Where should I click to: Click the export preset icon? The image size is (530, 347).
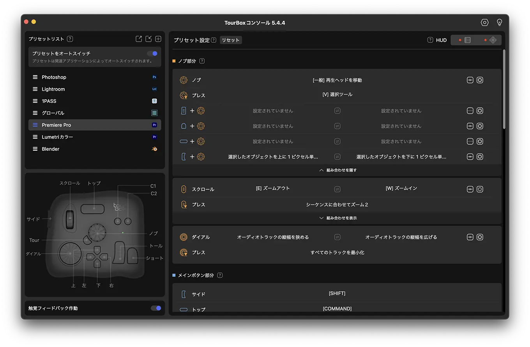pyautogui.click(x=139, y=39)
